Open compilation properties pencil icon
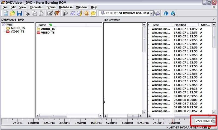 tap(50, 13)
